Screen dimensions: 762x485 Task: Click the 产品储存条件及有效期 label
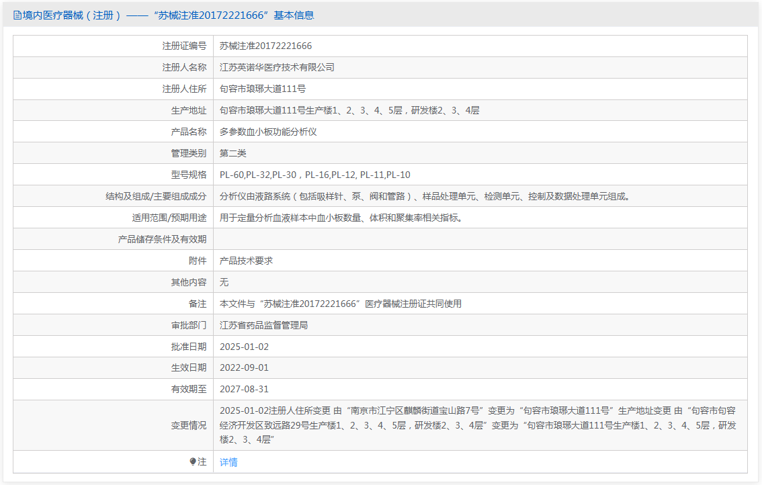(x=163, y=239)
